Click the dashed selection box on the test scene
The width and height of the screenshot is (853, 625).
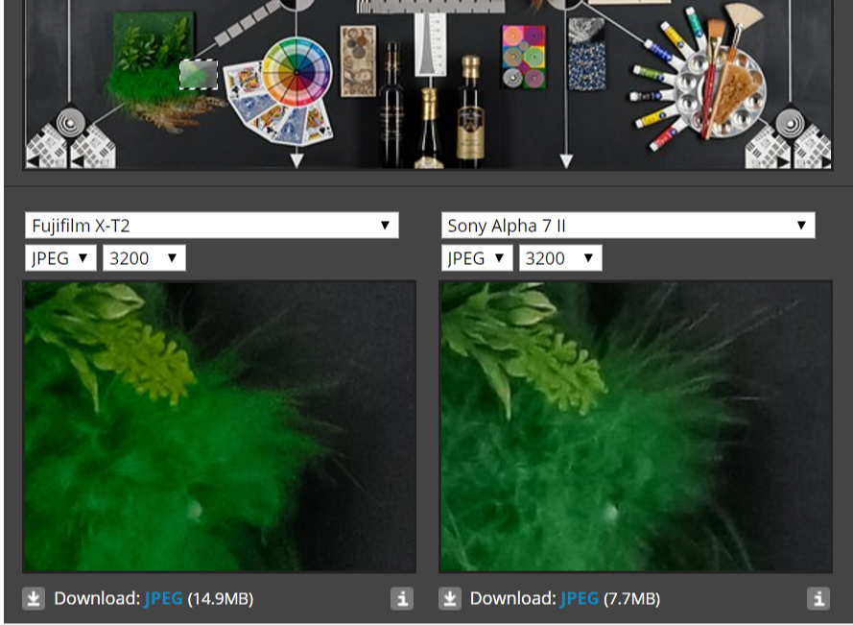click(x=199, y=75)
